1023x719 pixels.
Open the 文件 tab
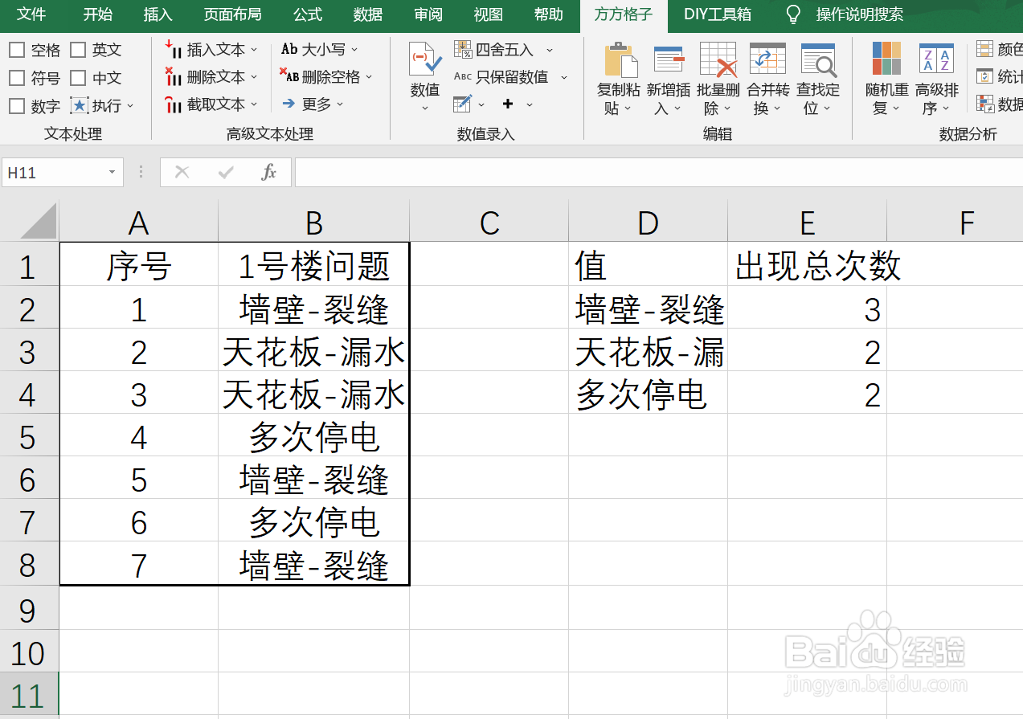pos(31,14)
